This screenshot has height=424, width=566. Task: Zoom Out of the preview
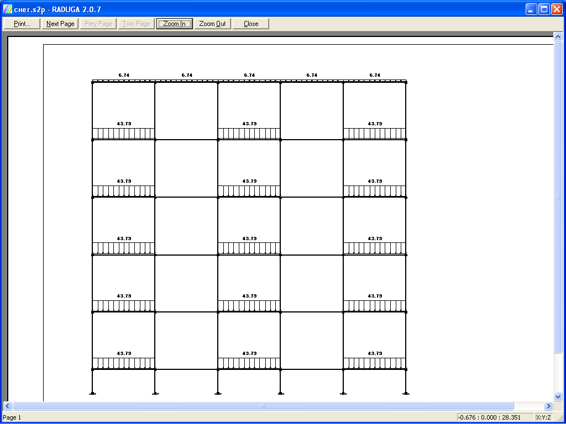[x=213, y=24]
